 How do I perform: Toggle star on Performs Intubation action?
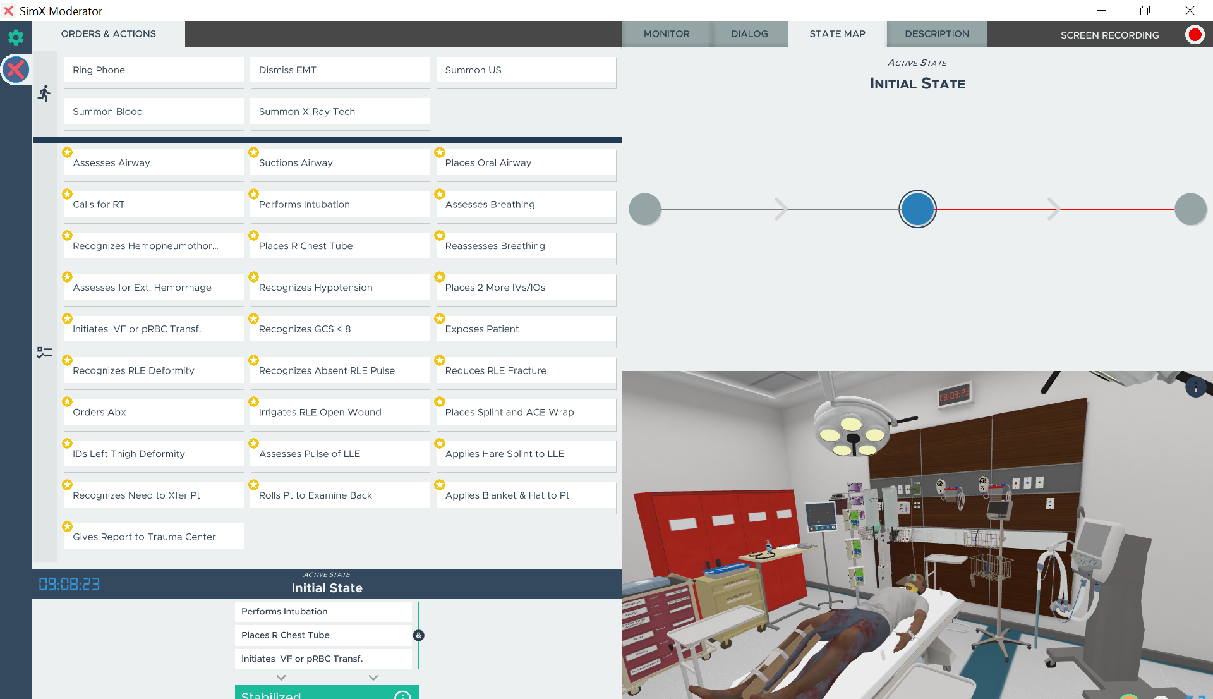click(253, 194)
